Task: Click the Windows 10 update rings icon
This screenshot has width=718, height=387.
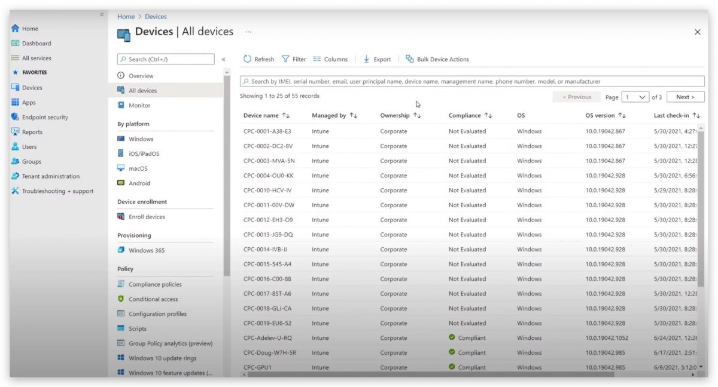Action: tap(121, 358)
